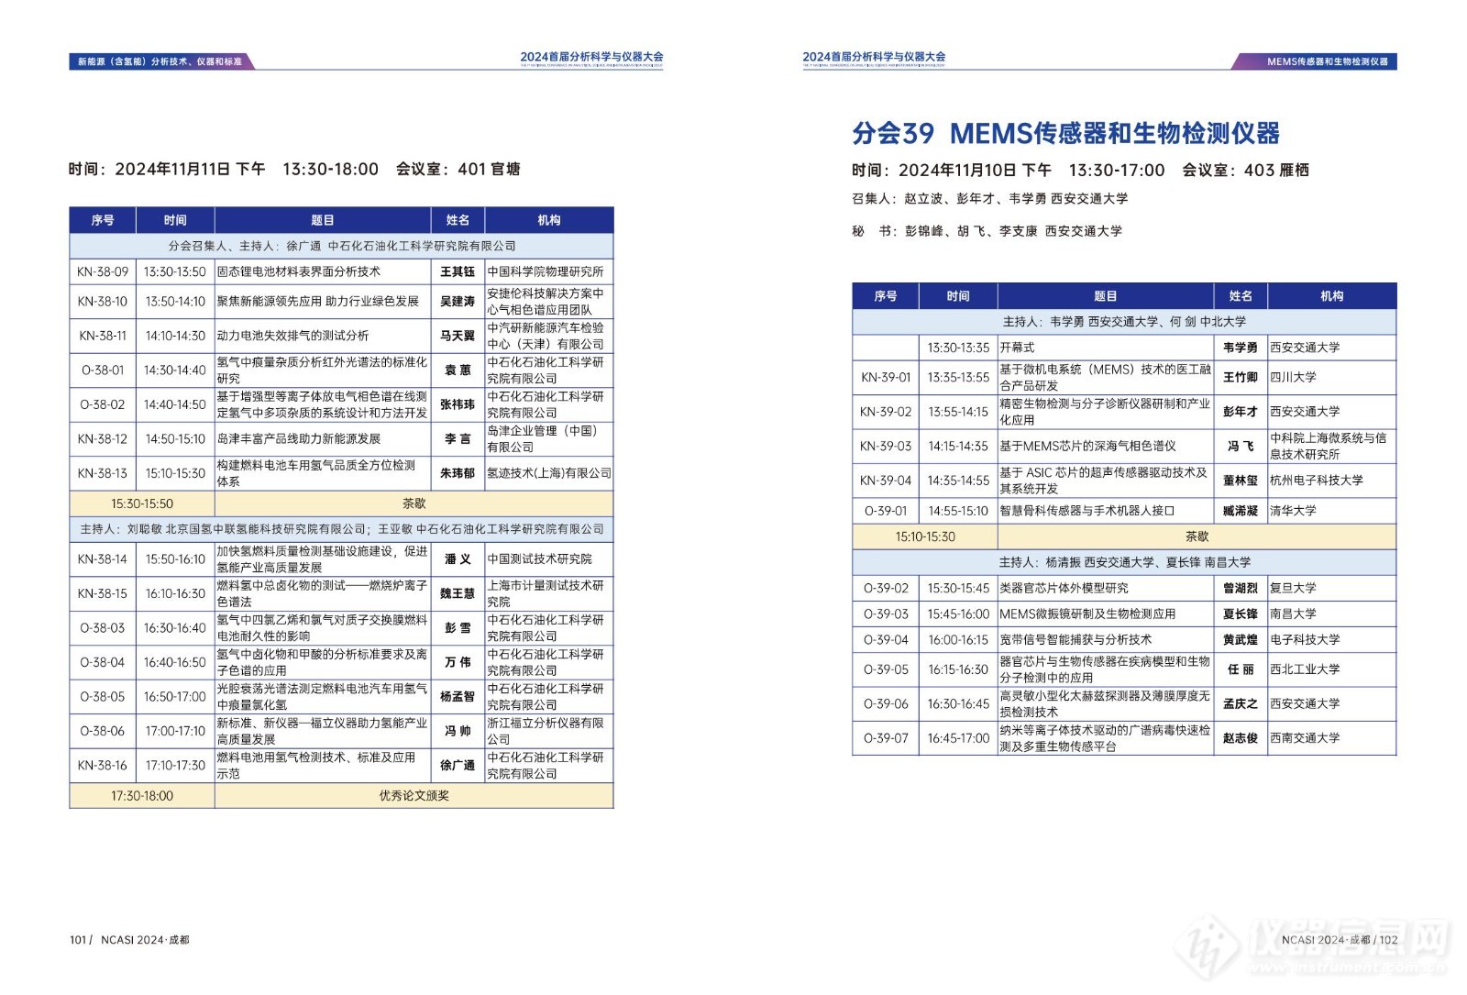The width and height of the screenshot is (1467, 995).
Task: Select speaker name "冯 飞"
Action: [x=1241, y=446]
